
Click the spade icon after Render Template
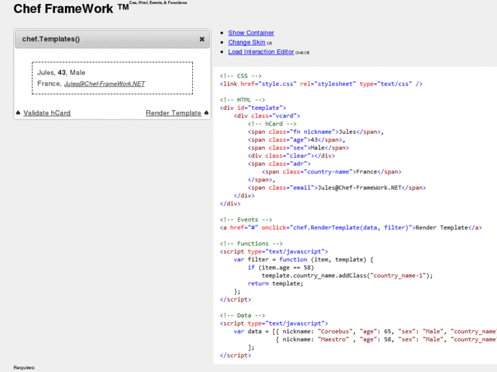pyautogui.click(x=206, y=113)
